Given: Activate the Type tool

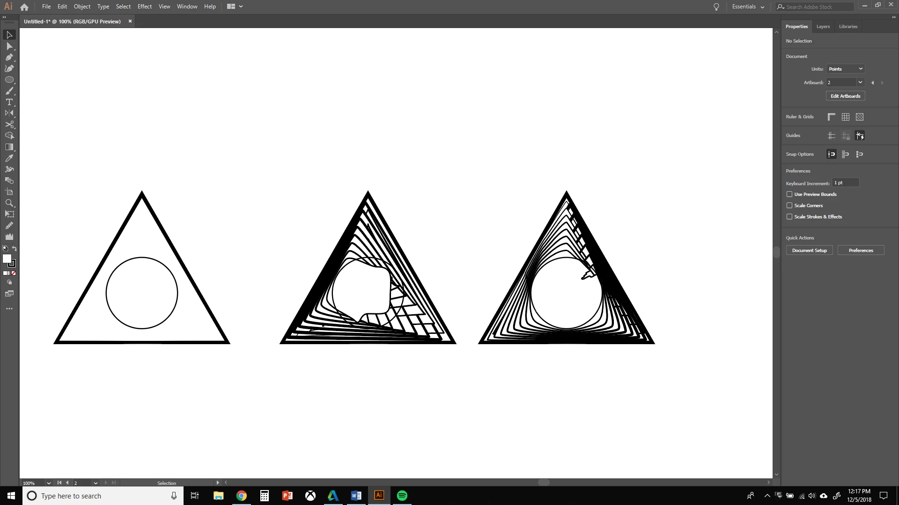Looking at the screenshot, I should pyautogui.click(x=9, y=102).
